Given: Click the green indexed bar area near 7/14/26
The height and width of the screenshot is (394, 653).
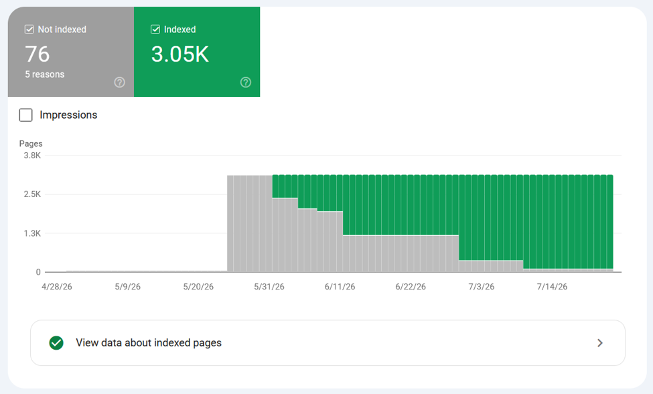Looking at the screenshot, I should click(x=553, y=222).
